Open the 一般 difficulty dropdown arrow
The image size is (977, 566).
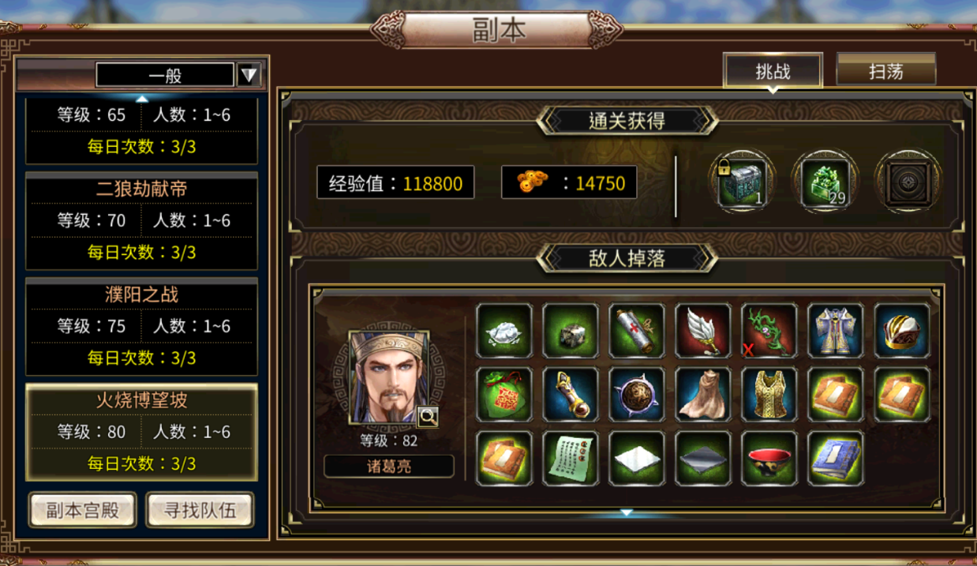click(x=249, y=75)
